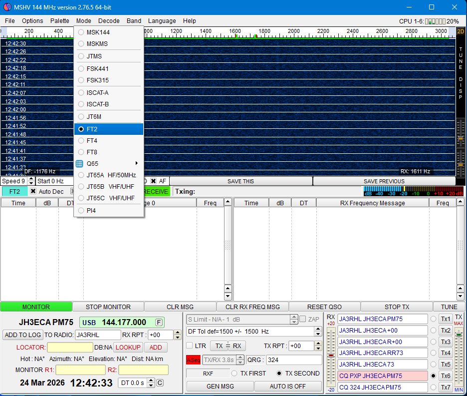
Task: Open the Decode menu
Action: (109, 21)
